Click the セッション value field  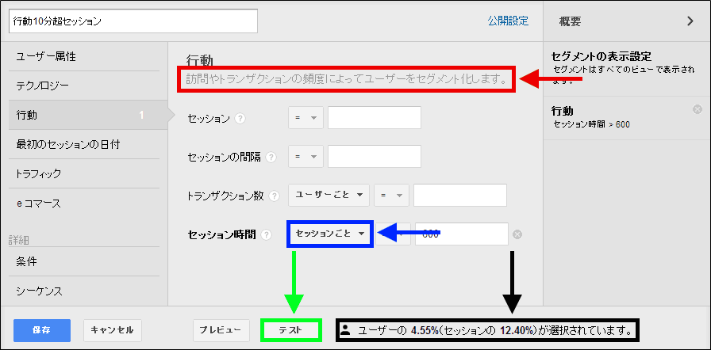point(375,117)
